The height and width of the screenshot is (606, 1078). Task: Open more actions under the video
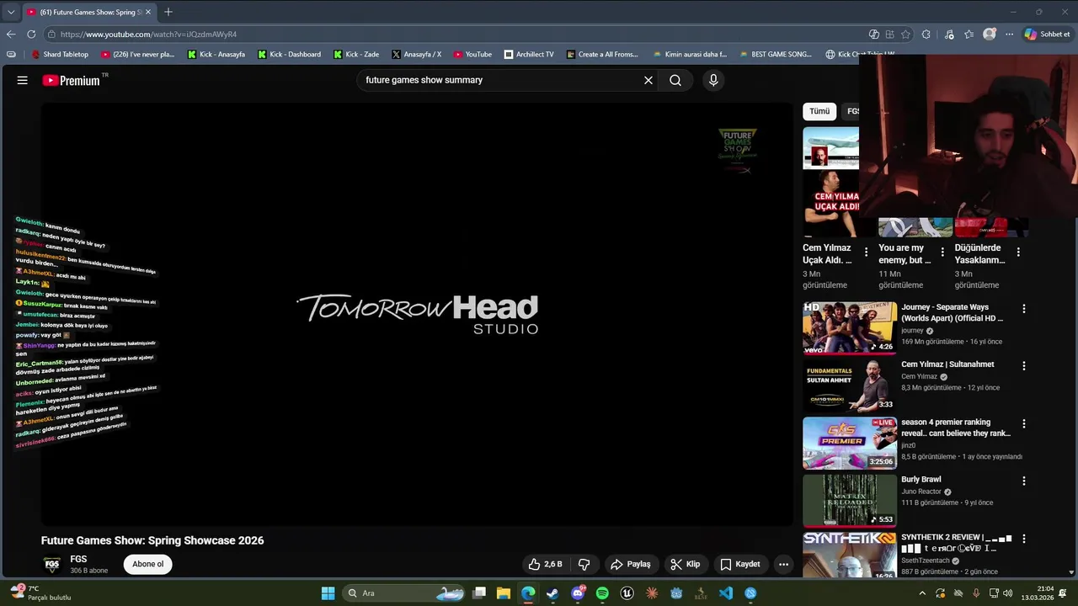tap(783, 564)
